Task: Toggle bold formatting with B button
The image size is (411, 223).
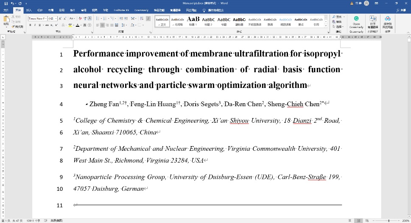Action: click(30, 25)
